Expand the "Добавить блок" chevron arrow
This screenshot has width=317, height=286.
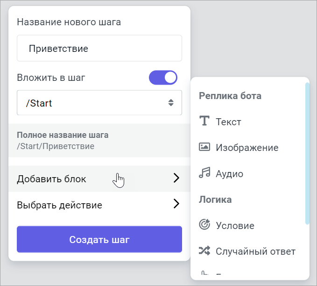(x=176, y=178)
